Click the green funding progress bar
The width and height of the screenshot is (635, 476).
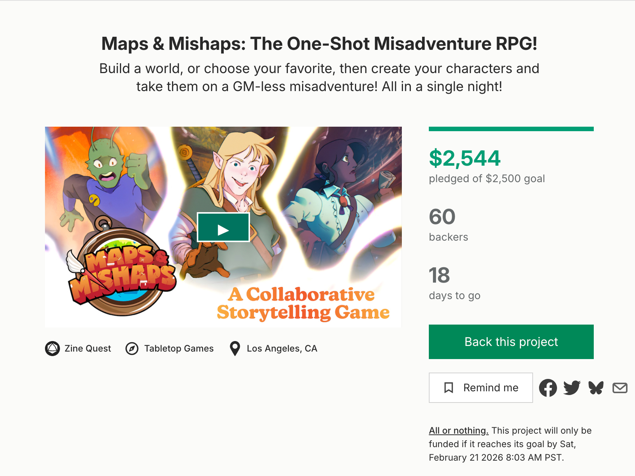(511, 129)
